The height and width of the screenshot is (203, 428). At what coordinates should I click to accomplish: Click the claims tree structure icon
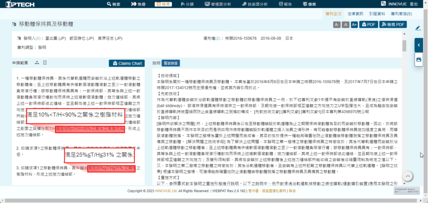tap(37, 63)
